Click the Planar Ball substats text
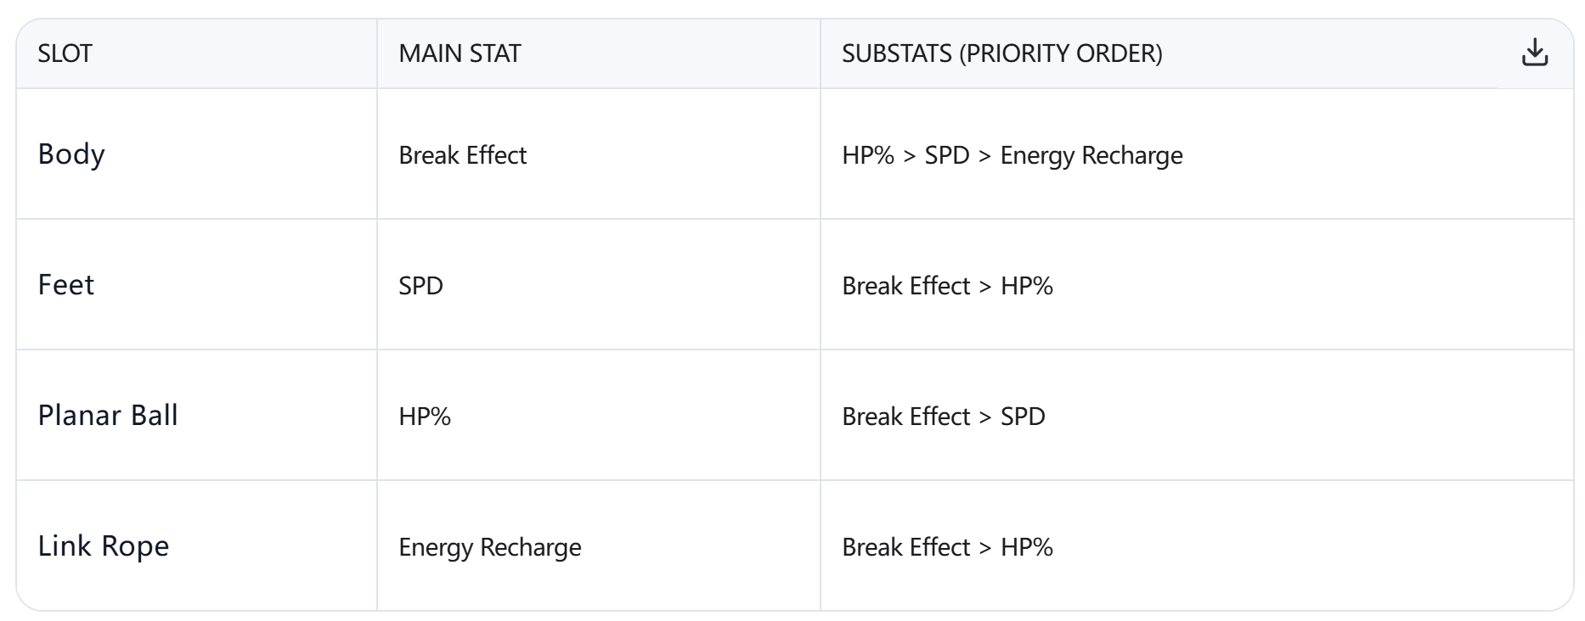 [x=943, y=417]
